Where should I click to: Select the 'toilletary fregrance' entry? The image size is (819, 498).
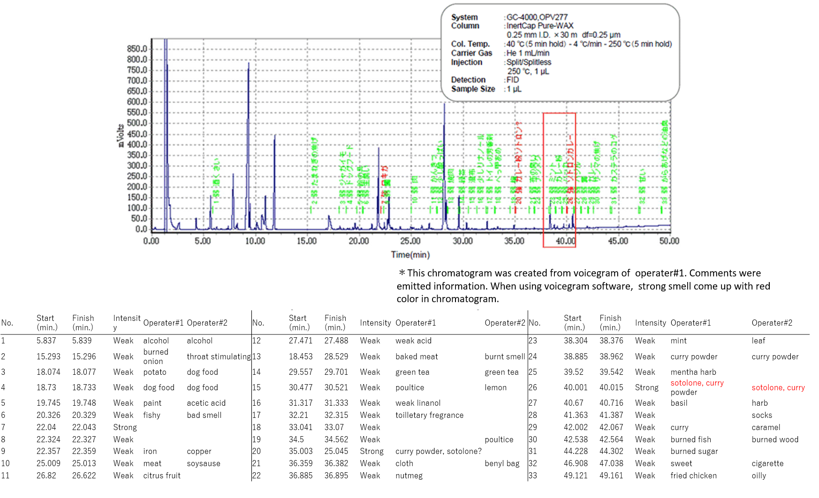(429, 415)
